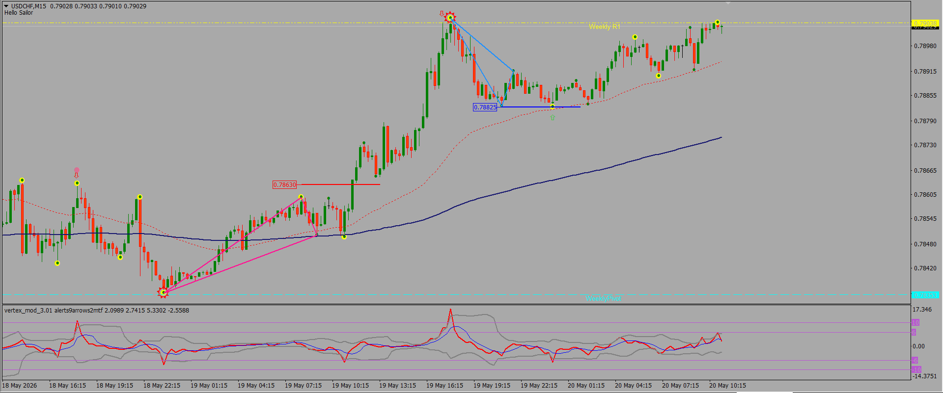Click the 0.78420 price scale value
The height and width of the screenshot is (393, 943).
click(x=925, y=268)
